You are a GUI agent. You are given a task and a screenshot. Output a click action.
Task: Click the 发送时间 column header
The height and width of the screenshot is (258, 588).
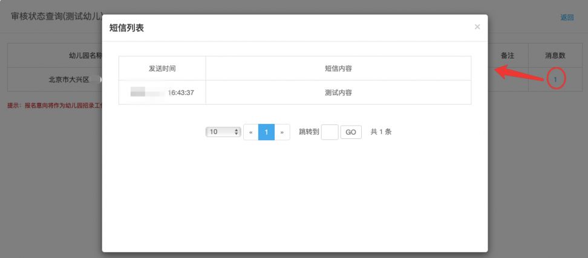pos(162,68)
